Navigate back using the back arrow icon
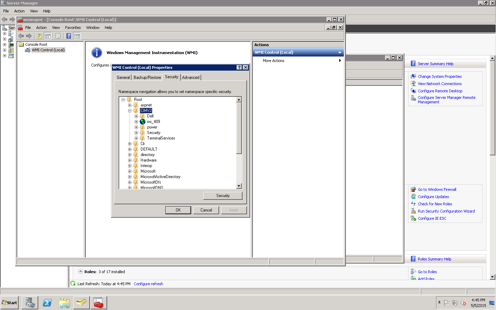Screen dimensions: 496x310 pyautogui.click(x=21, y=35)
